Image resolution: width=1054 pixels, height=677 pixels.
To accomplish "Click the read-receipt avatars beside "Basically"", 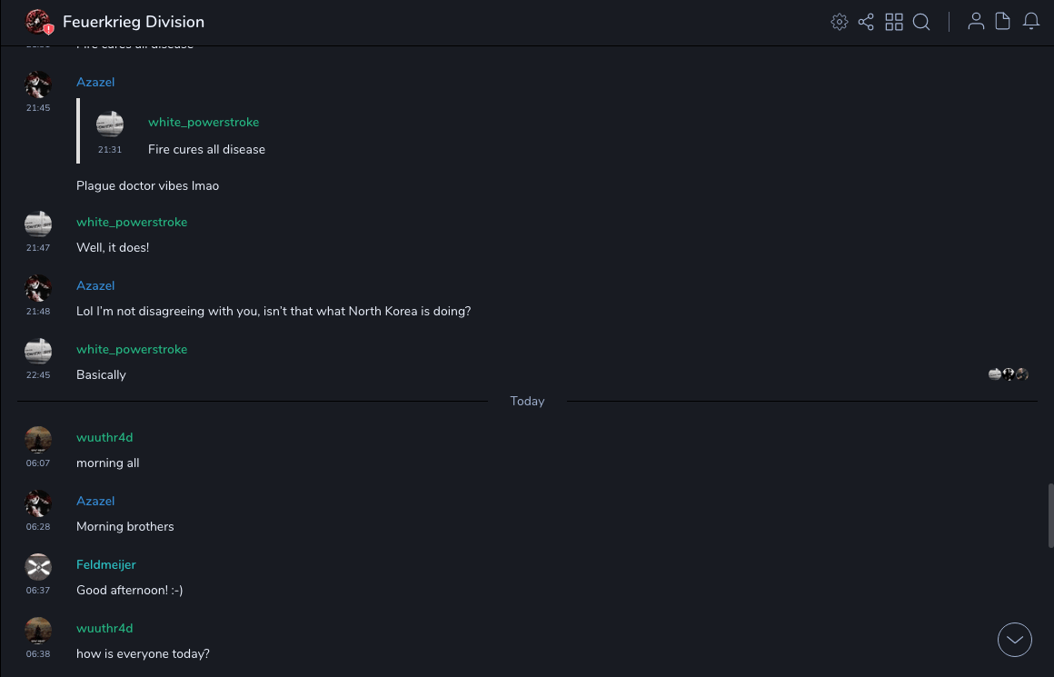I will 1009,374.
